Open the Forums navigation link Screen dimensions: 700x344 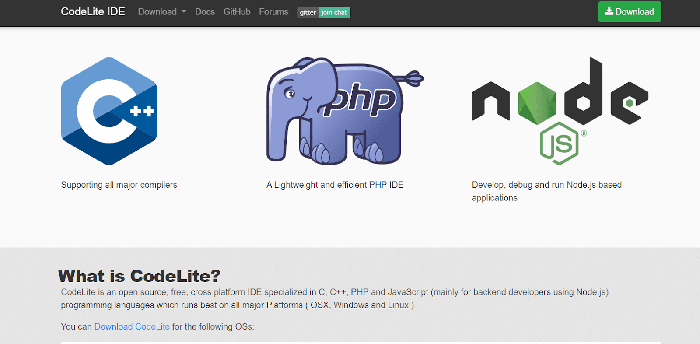[x=273, y=12]
